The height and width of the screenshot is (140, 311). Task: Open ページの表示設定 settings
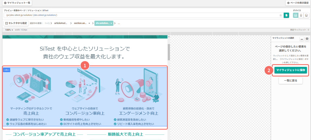click(297, 3)
